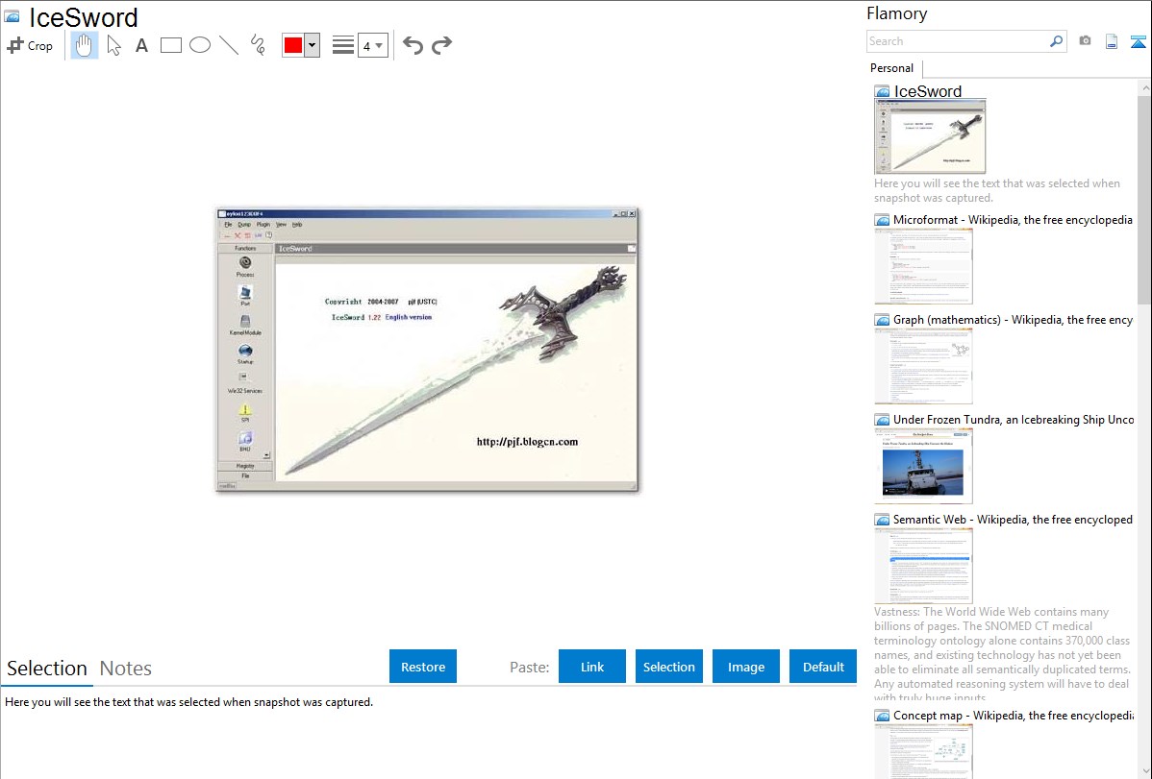
Task: Click the title 'Graph (mathematics) - Wikipedia'
Action: [1014, 320]
